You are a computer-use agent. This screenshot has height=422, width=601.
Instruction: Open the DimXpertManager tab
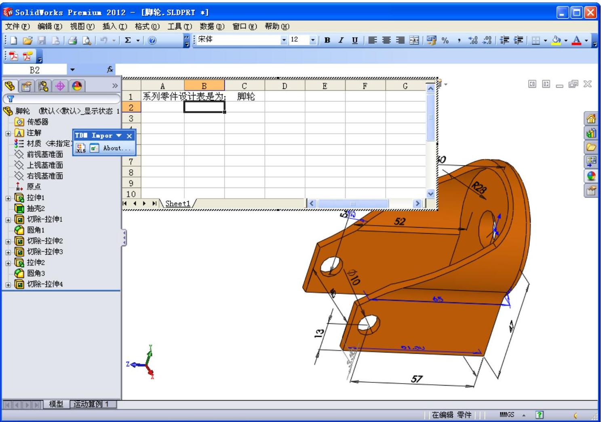[x=60, y=86]
